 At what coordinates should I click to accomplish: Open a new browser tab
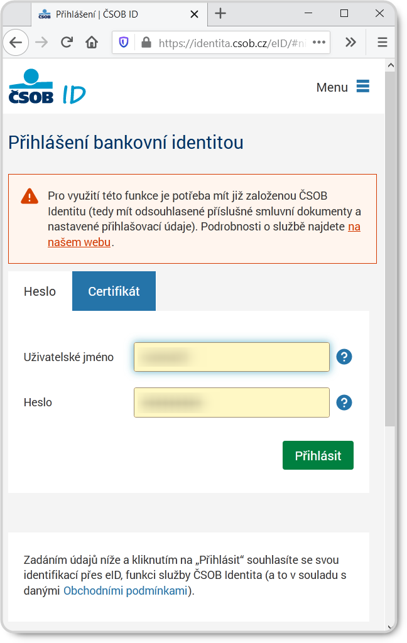[x=220, y=13]
